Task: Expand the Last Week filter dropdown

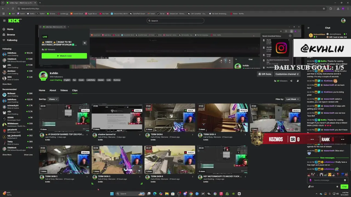Action: click(292, 99)
